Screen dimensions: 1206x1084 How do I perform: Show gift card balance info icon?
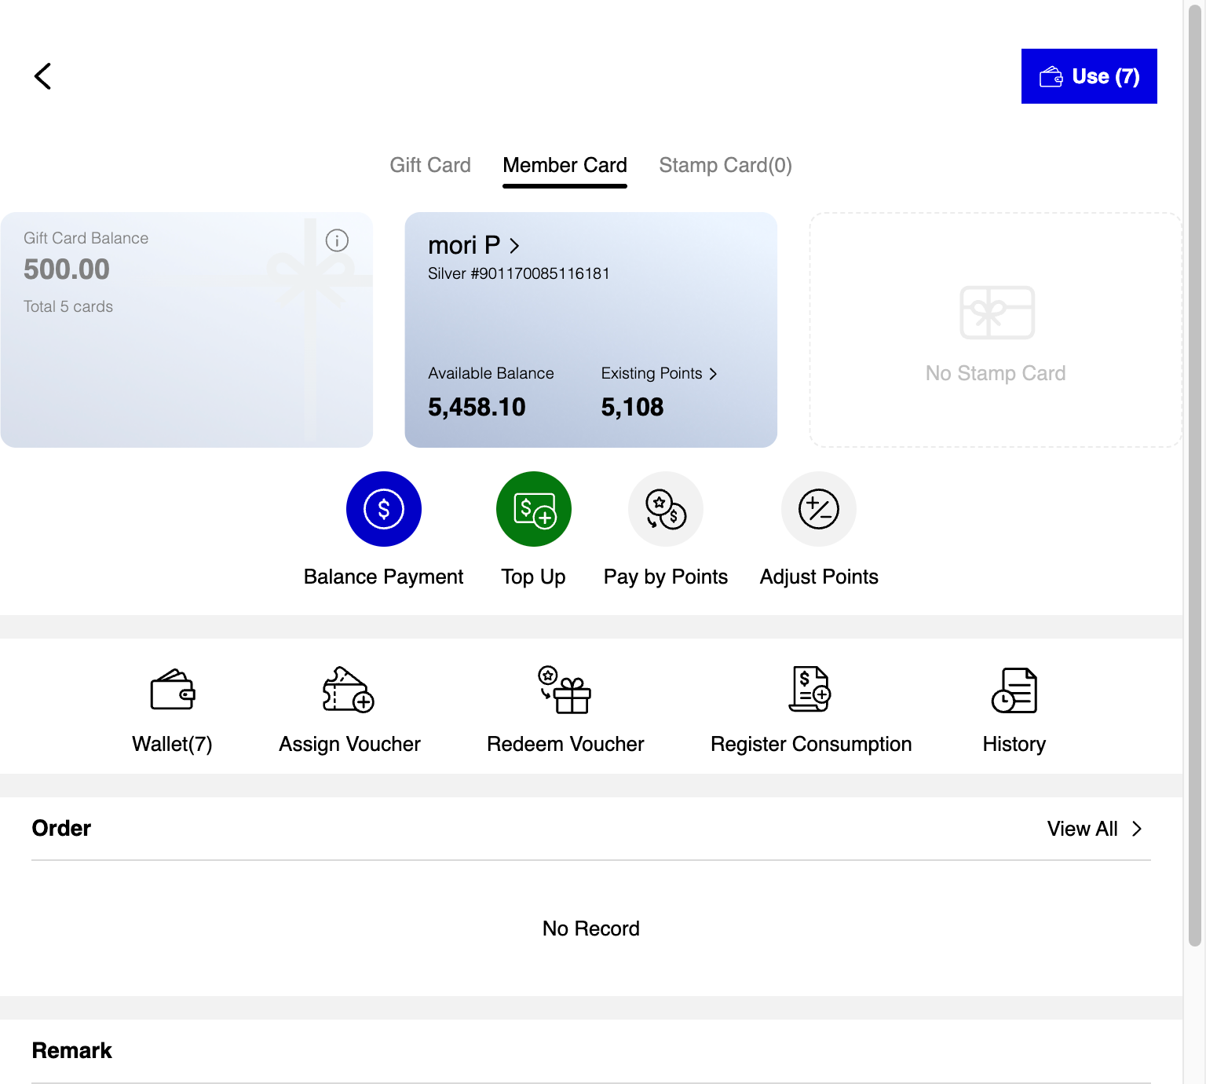pos(337,240)
